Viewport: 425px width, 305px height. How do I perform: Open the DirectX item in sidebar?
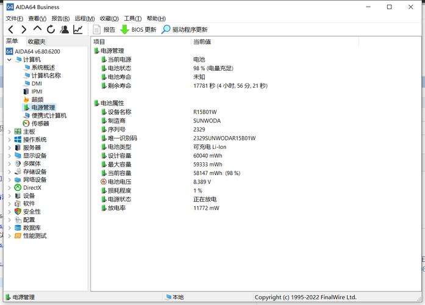point(32,187)
